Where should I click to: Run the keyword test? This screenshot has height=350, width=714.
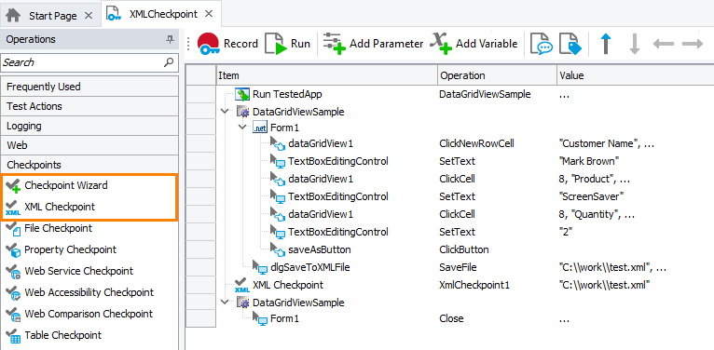(287, 44)
